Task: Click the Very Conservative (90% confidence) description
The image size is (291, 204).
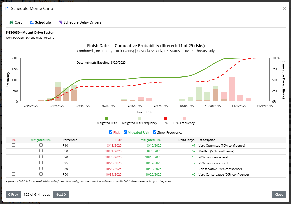Action: tap(224, 175)
